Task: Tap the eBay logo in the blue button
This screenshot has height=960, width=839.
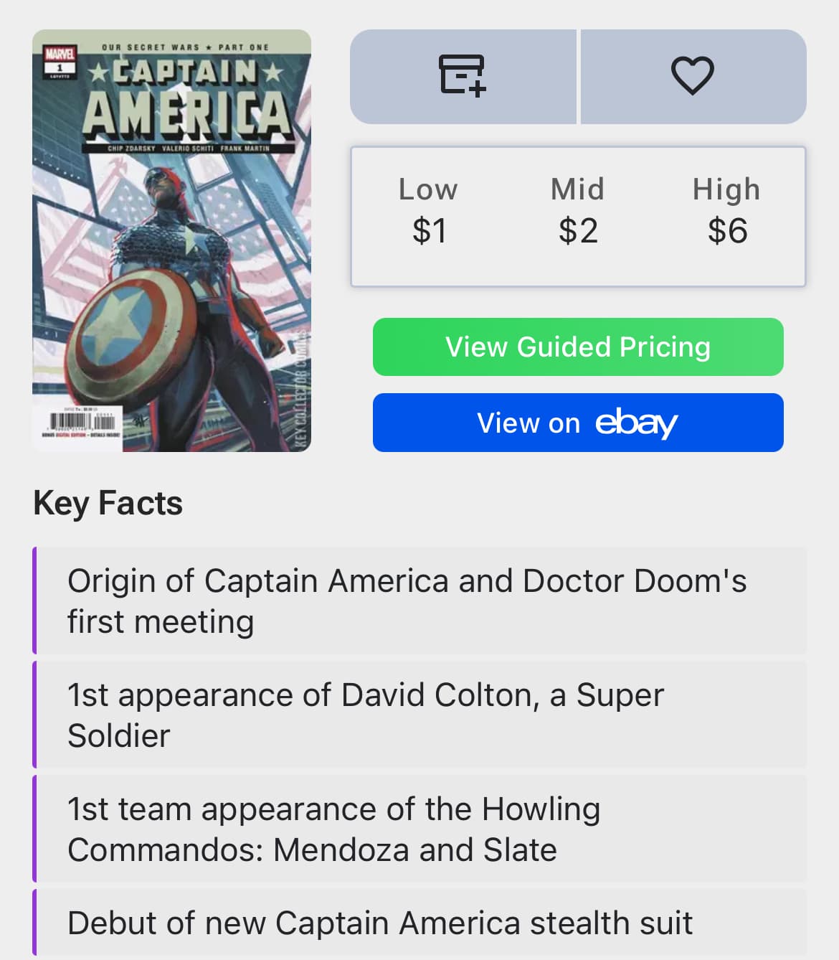Action: tap(636, 423)
